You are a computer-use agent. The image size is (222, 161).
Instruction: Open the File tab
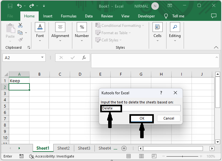point(10,16)
